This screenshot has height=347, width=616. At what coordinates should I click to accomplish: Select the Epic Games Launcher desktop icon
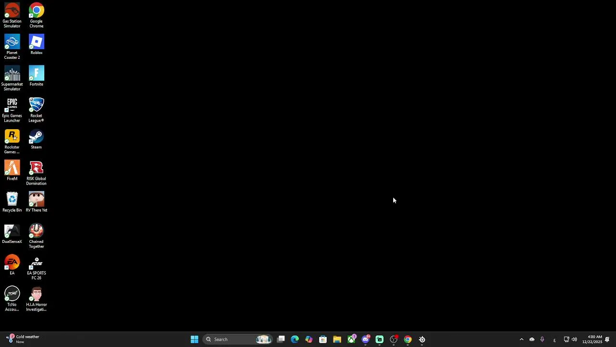(12, 110)
